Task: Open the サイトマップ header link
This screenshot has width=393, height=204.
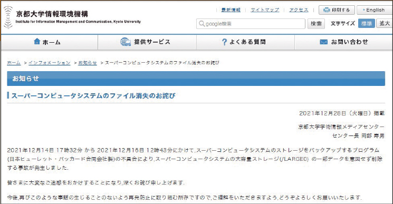Action: (x=265, y=10)
